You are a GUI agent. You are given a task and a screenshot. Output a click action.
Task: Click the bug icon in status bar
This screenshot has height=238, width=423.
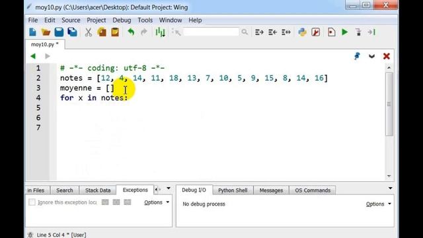[x=30, y=235]
